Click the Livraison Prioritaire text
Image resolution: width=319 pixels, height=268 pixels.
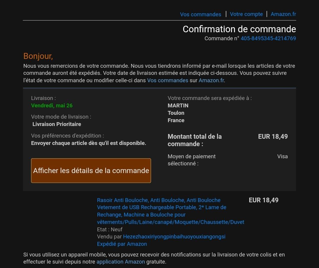pyautogui.click(x=57, y=124)
